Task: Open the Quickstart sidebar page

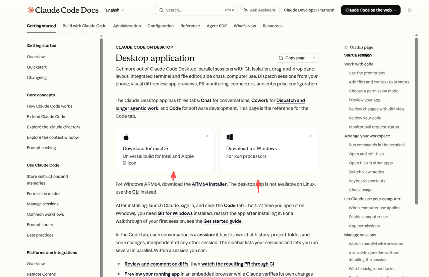Action: pos(37,67)
